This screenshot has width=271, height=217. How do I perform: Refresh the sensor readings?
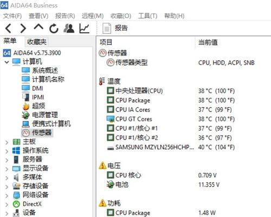[x=54, y=28]
